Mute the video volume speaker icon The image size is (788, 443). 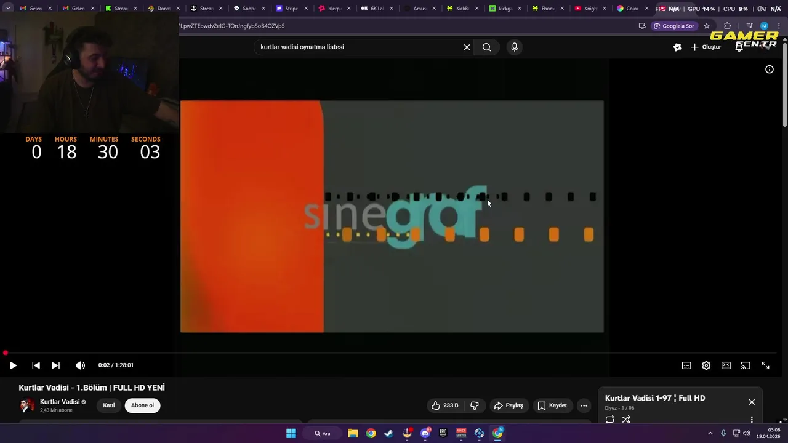pos(80,365)
